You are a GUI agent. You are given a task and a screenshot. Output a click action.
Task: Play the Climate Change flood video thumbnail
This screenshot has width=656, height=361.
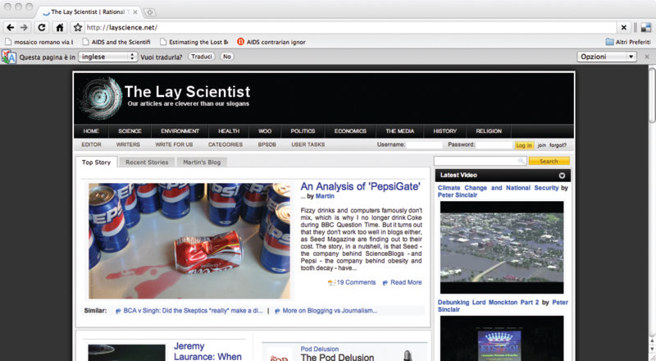pos(502,248)
